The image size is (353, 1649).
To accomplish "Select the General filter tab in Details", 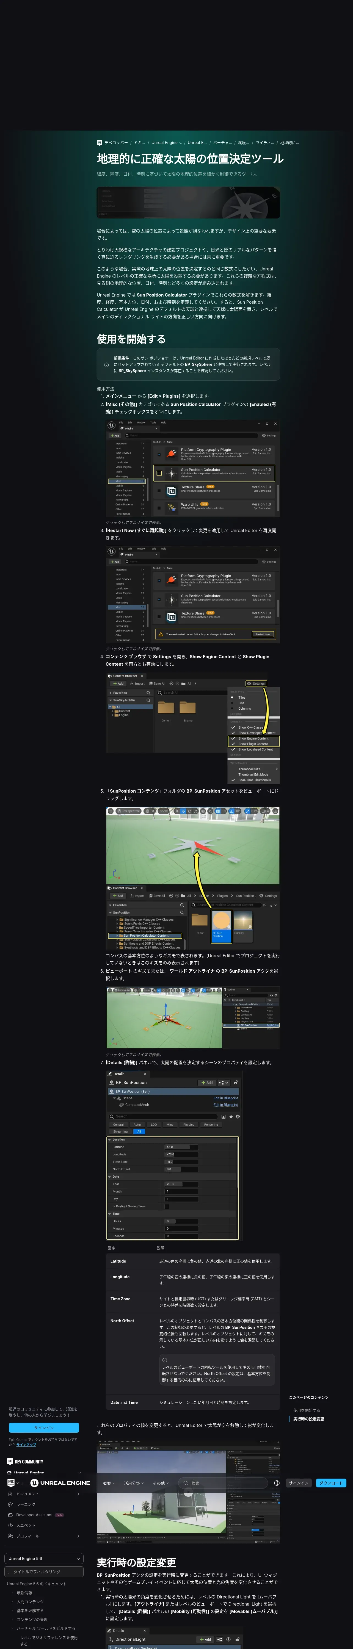I will (118, 1125).
